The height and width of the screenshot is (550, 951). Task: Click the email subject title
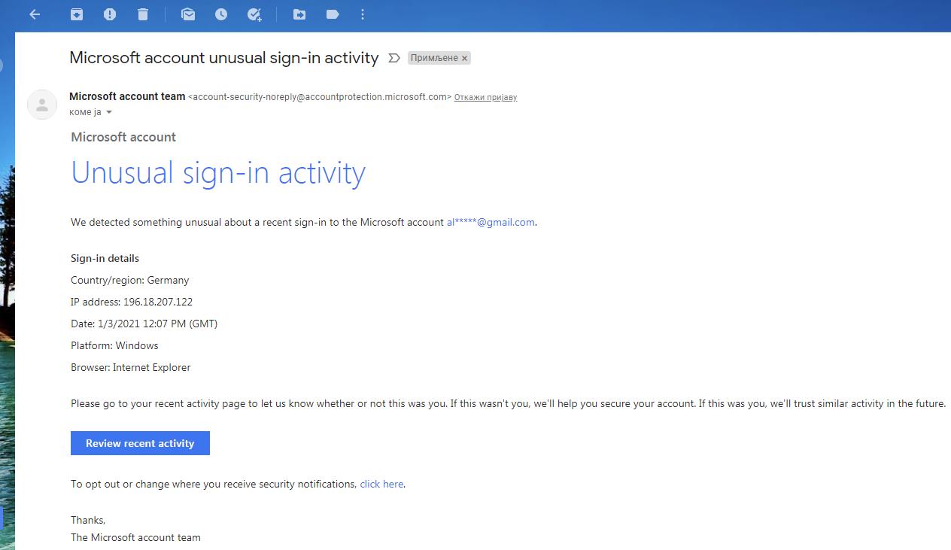coord(224,58)
